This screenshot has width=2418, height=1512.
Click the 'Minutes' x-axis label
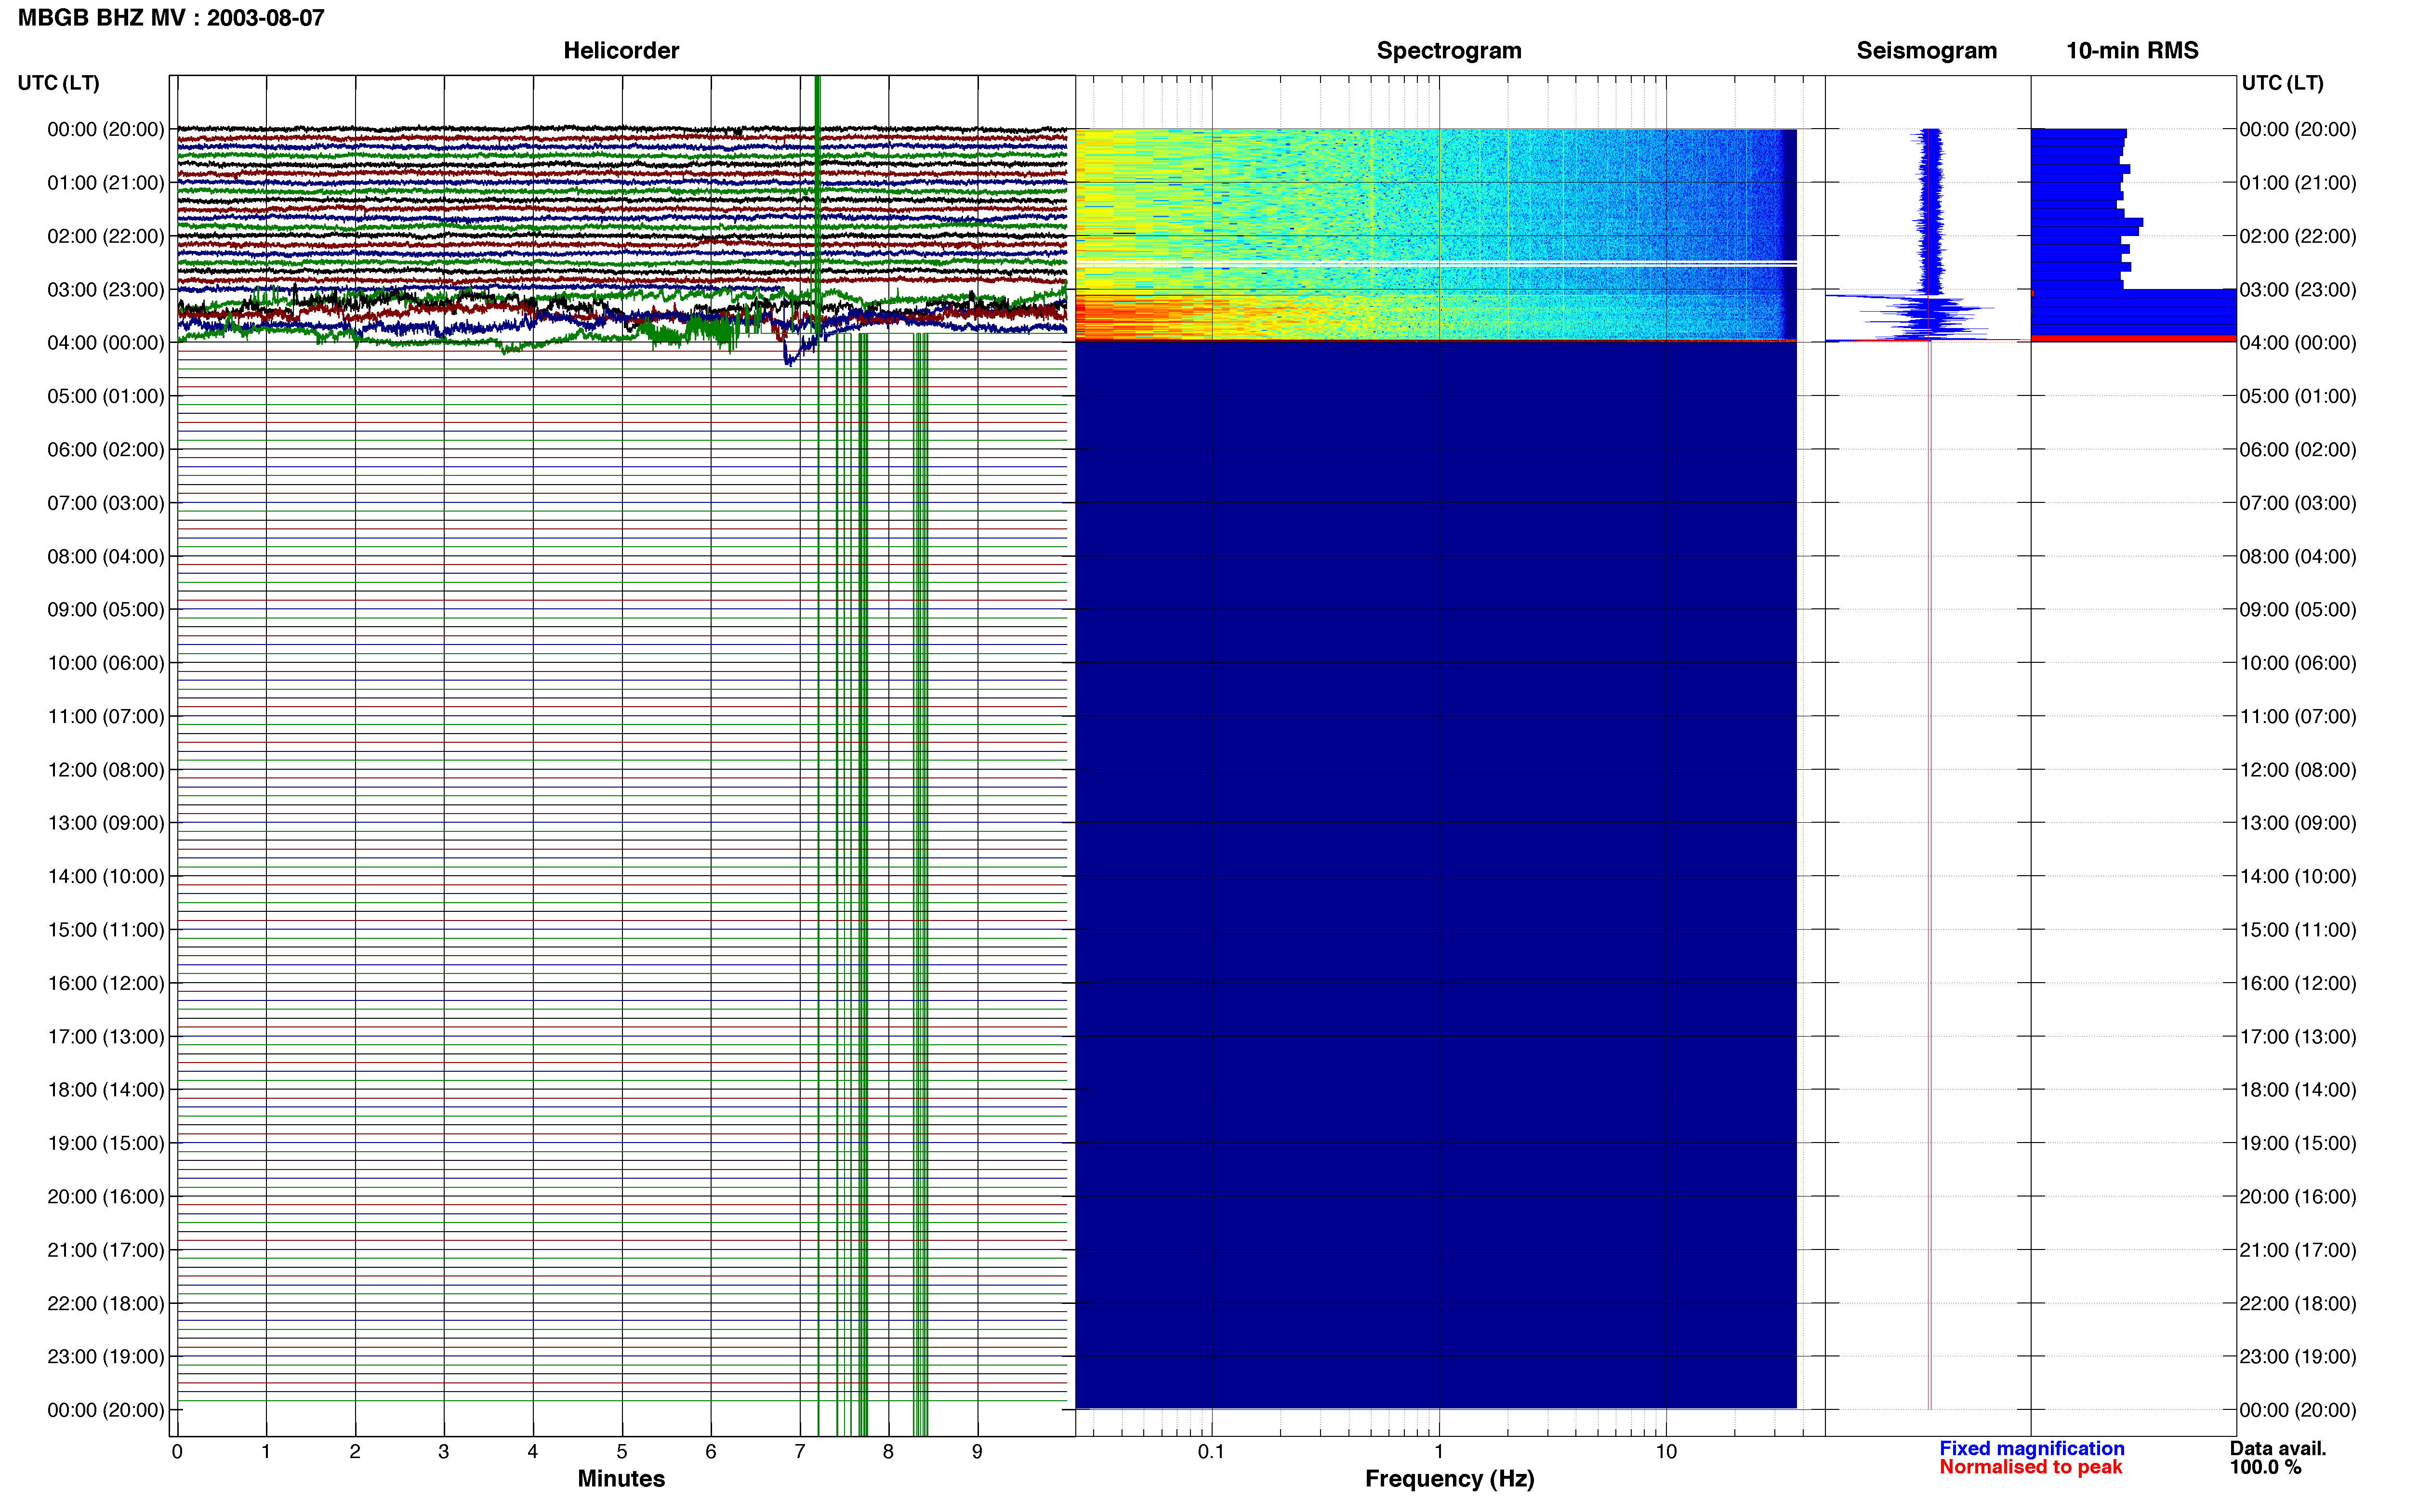pos(621,1478)
